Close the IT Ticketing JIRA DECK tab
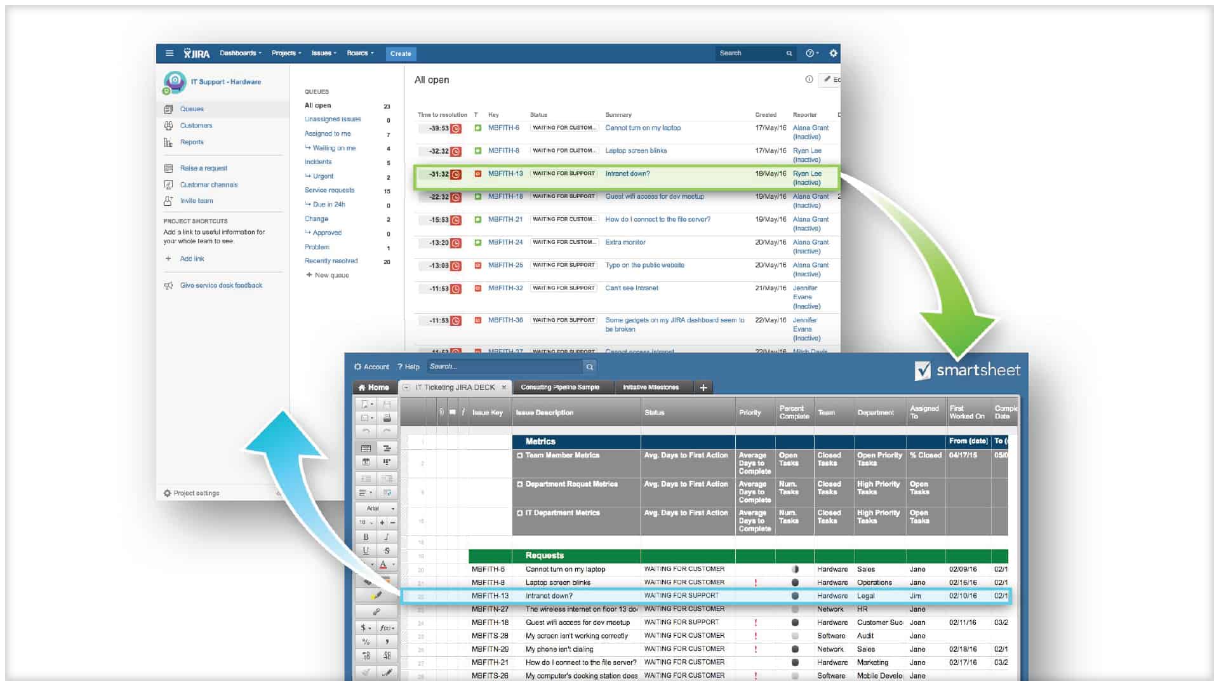The width and height of the screenshot is (1219, 686). 504,387
